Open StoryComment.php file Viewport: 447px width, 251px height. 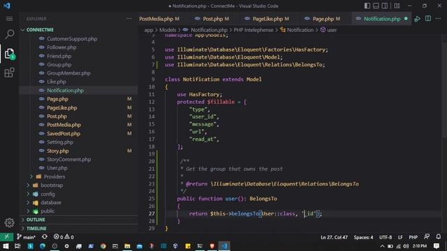pyautogui.click(x=69, y=160)
